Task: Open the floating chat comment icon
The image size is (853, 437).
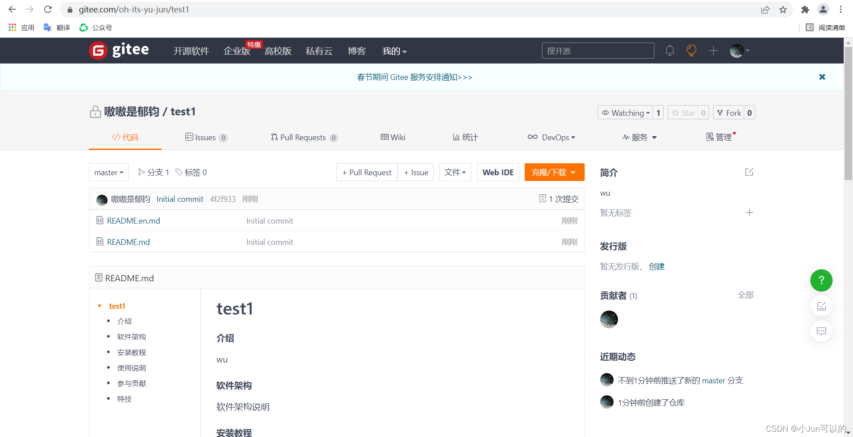Action: pos(821,331)
